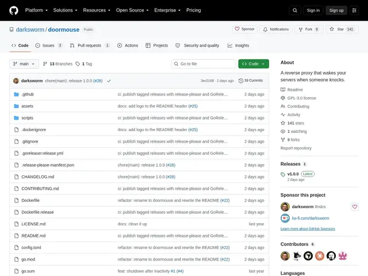Screen dimensions: 368x276
Task: Open the assets folder icon
Action: click(x=16, y=106)
